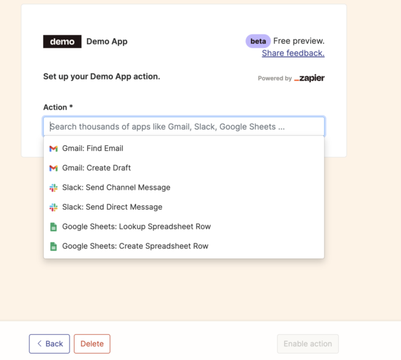
Task: Click the Demo App title text
Action: pos(107,41)
